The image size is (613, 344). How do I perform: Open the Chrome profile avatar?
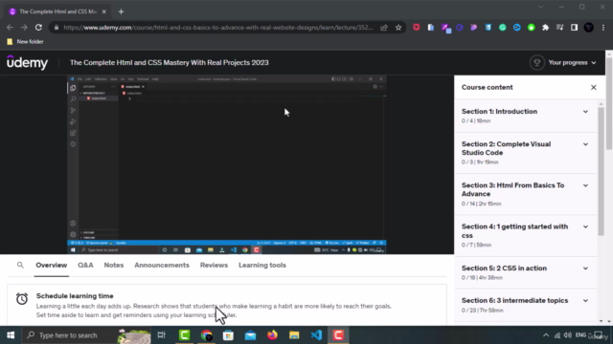(589, 28)
